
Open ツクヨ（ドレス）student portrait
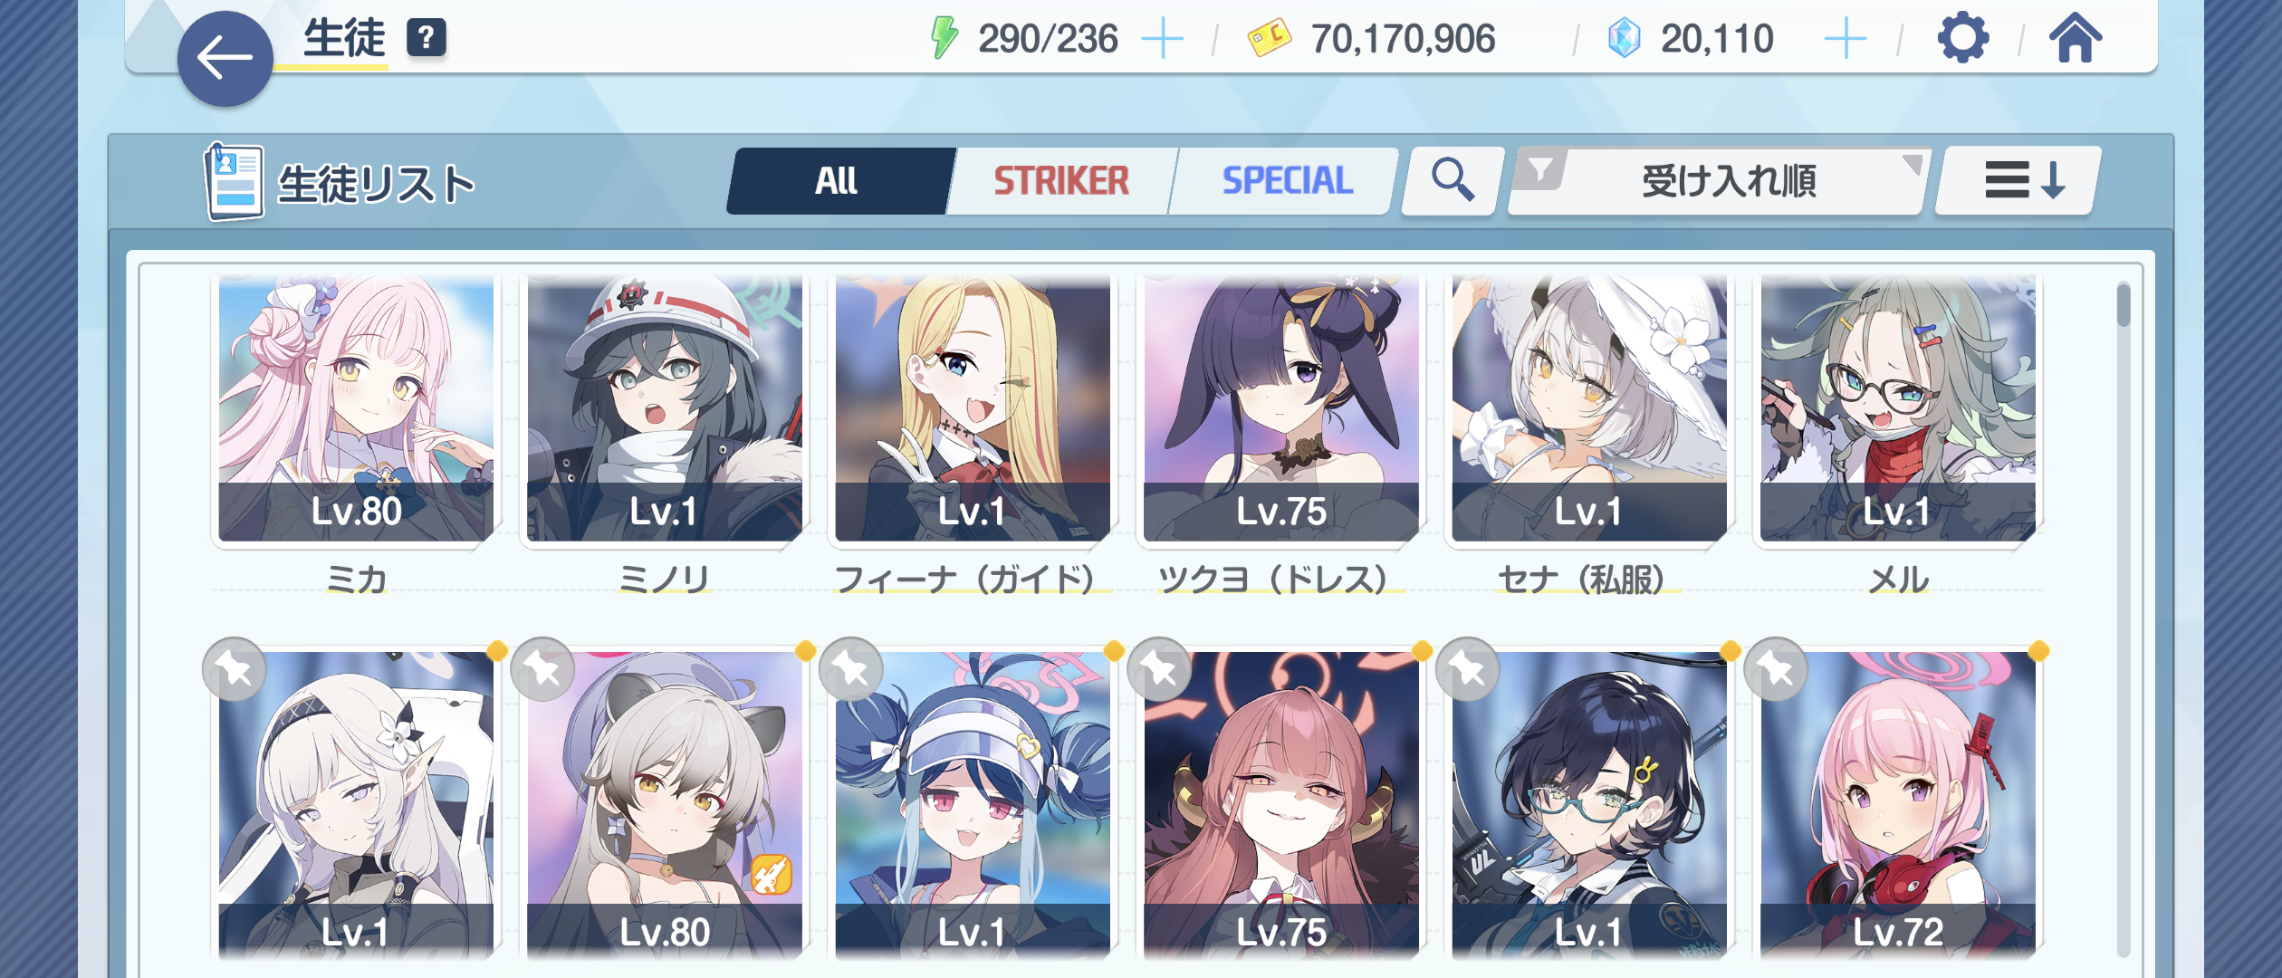[1281, 409]
